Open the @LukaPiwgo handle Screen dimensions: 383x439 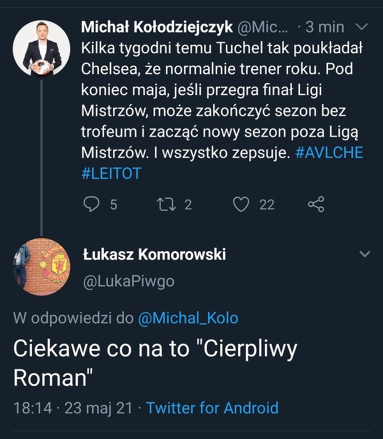(129, 281)
